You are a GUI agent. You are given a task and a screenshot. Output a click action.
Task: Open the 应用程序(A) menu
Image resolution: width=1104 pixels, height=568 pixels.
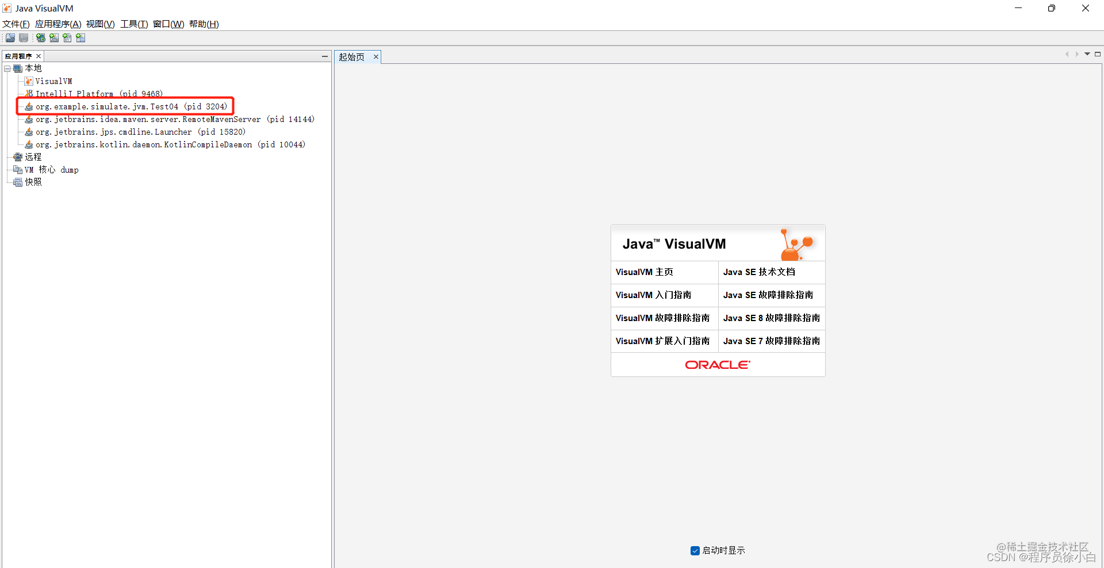[x=58, y=24]
